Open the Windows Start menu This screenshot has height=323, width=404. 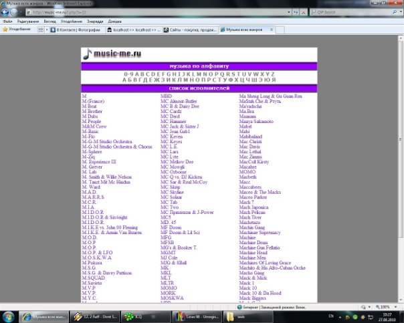(9, 314)
